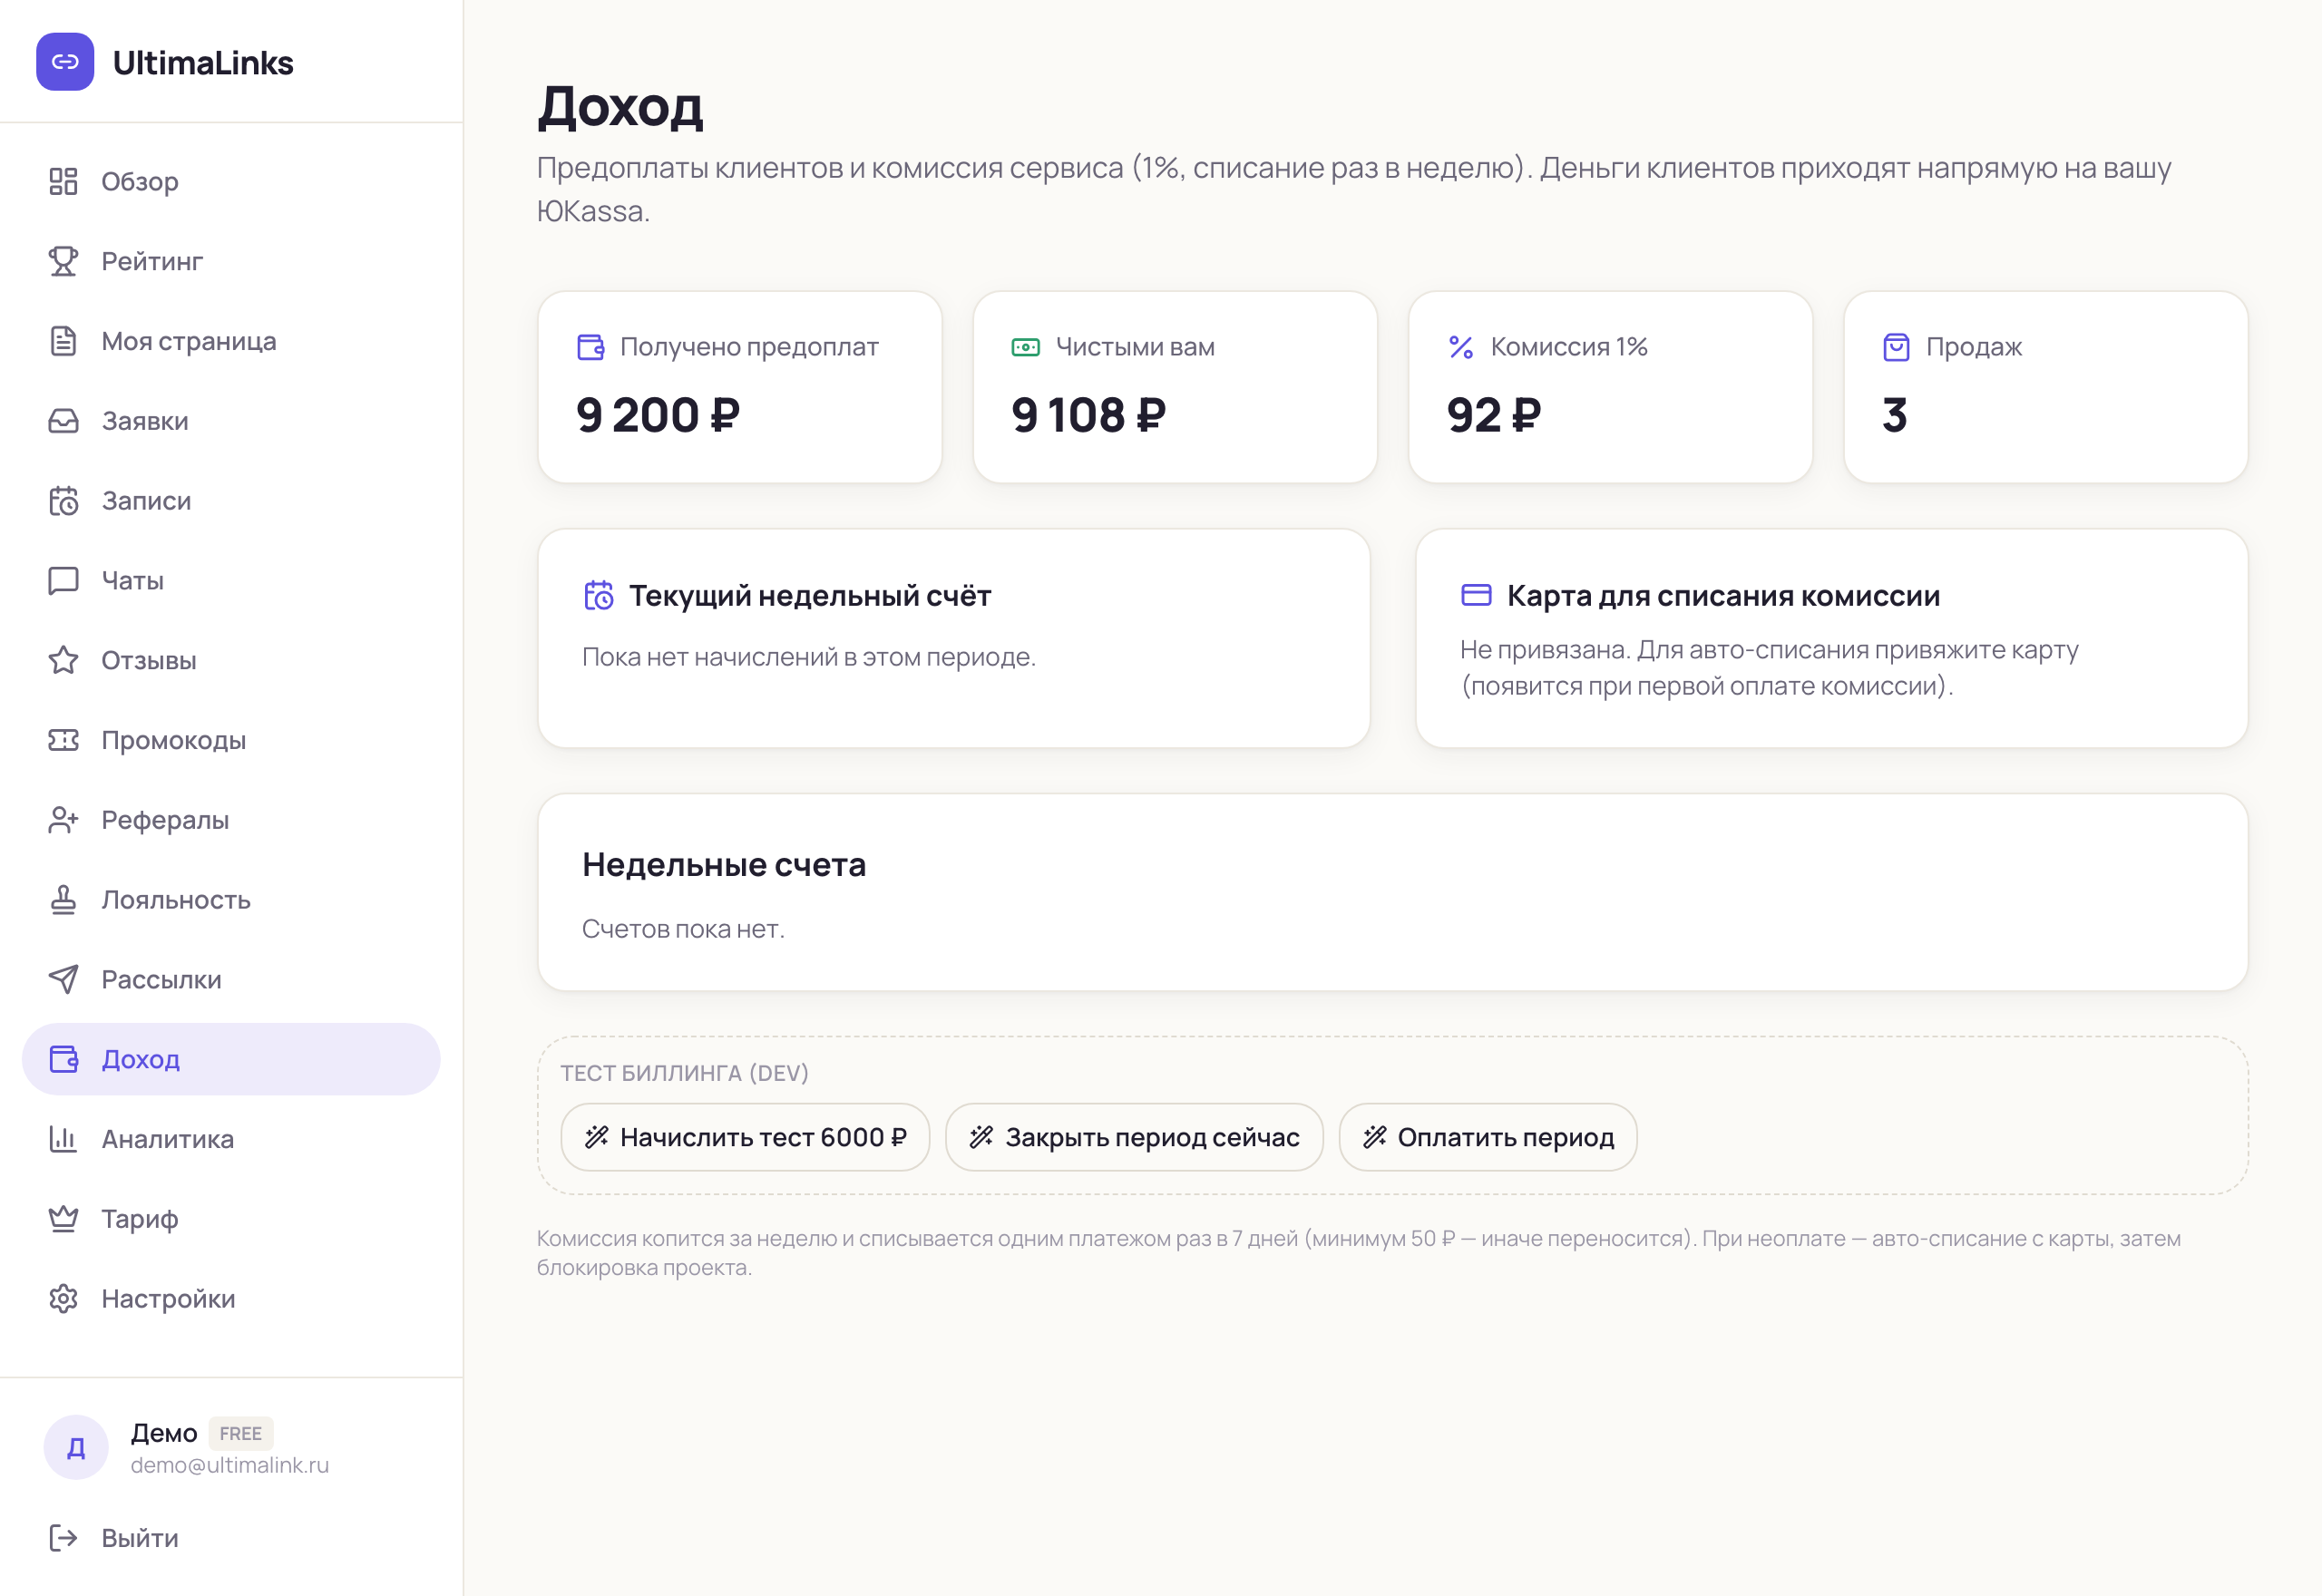This screenshot has width=2322, height=1596.
Task: Click the wand icon on Начислить тест button
Action: tap(596, 1137)
